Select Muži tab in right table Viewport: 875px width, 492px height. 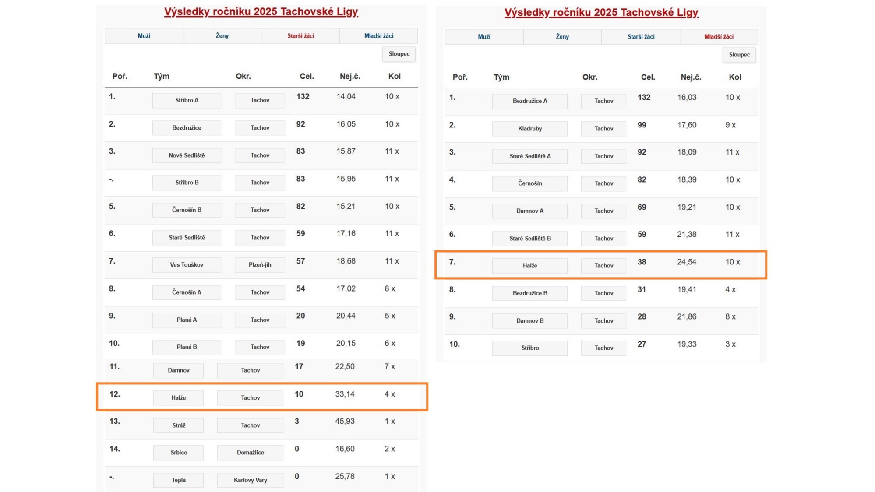pos(484,37)
